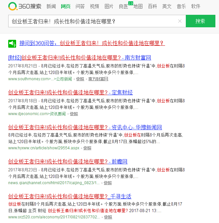The height and width of the screenshot is (223, 219).
Task: Click the www.djeconomic.com>资讯要闻 URL text
Action: (x=37, y=114)
